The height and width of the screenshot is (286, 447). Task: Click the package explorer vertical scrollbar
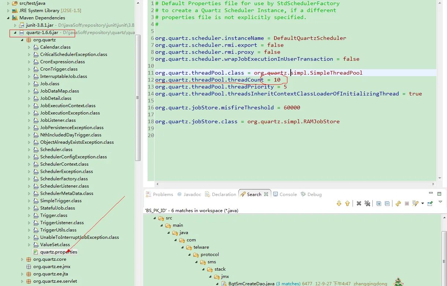[x=138, y=98]
